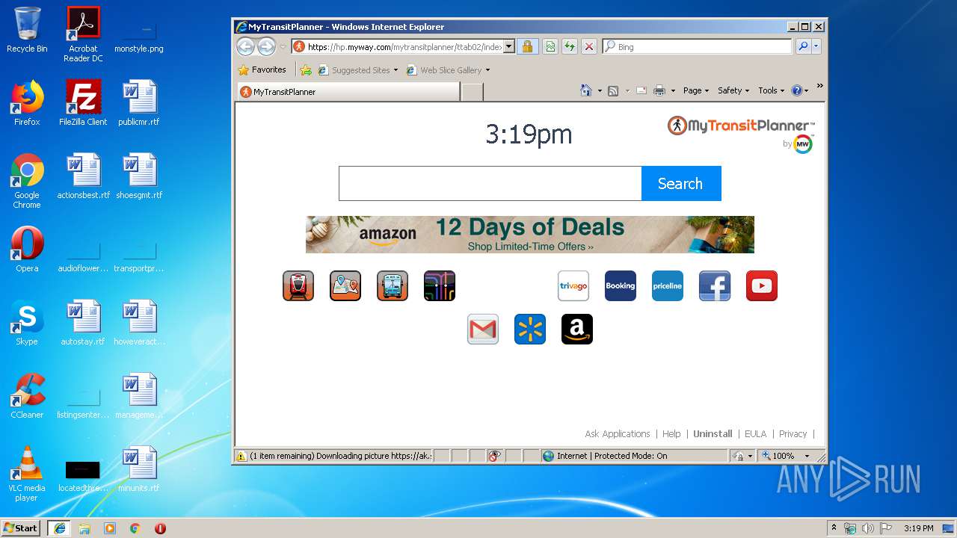This screenshot has width=957, height=538.
Task: Open the priceline shortcut tile
Action: pos(668,285)
